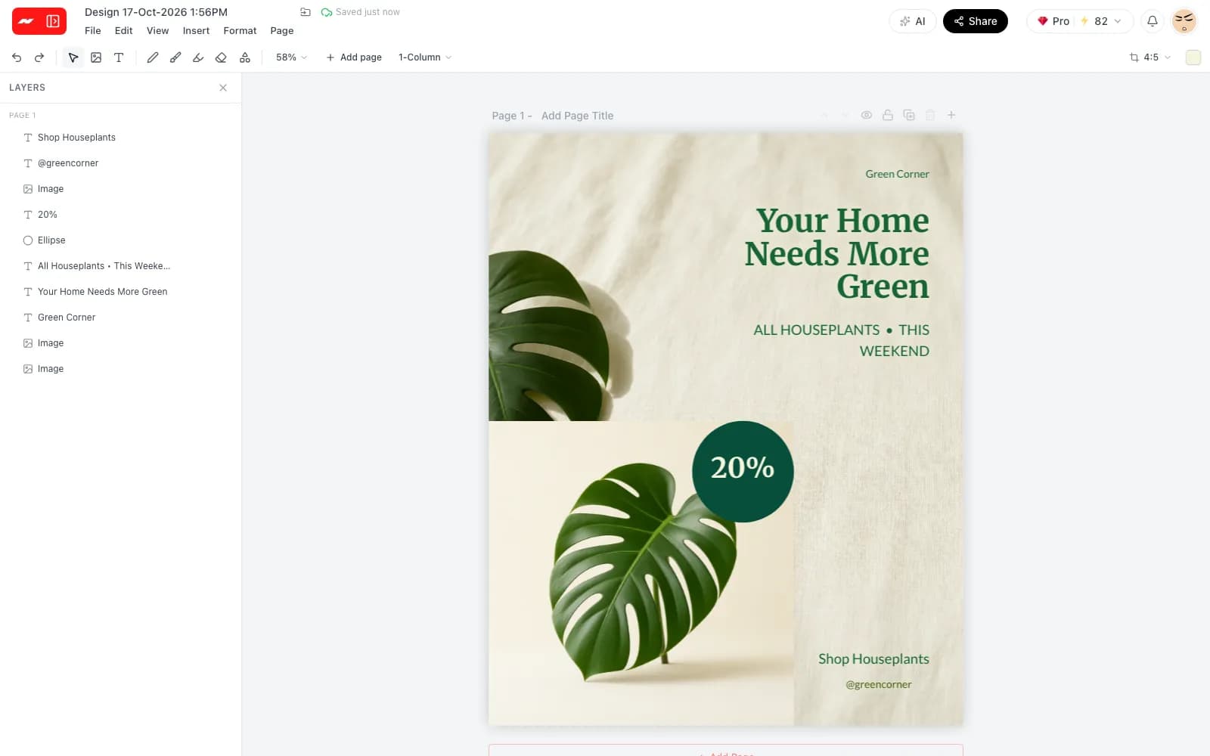This screenshot has height=756, width=1210.
Task: Select the Shop Houseplants layer
Action: pyautogui.click(x=121, y=138)
